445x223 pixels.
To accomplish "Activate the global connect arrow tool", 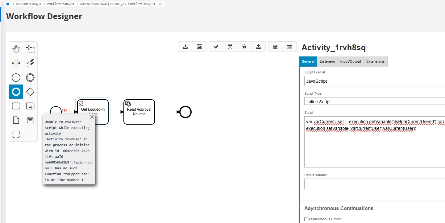I will click(x=30, y=63).
